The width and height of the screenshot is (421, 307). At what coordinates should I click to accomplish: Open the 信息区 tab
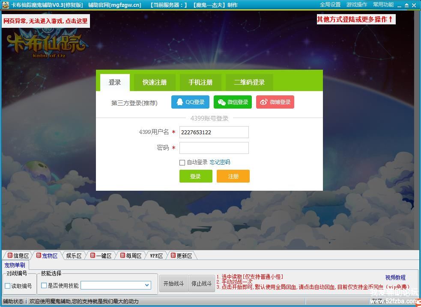tap(18, 256)
